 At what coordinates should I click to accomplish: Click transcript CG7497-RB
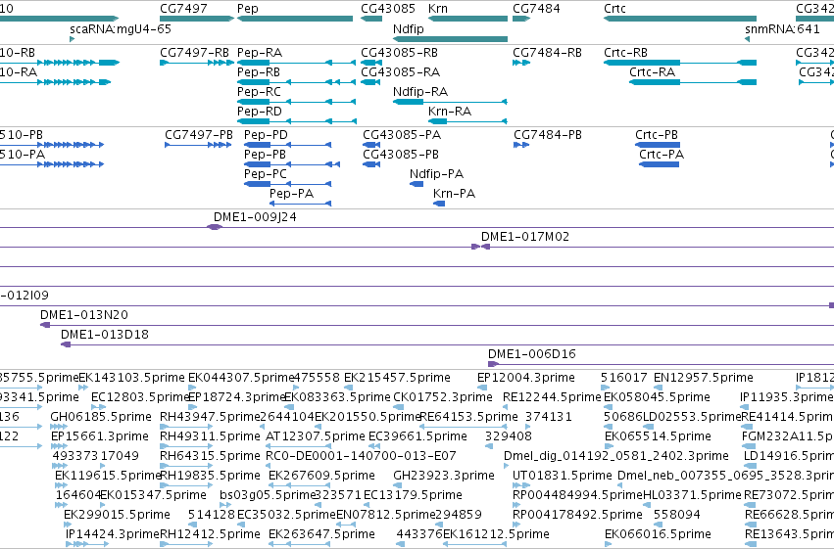pos(197,63)
